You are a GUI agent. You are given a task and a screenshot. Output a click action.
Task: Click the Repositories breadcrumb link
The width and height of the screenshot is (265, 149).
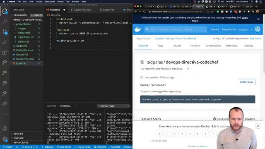point(143,38)
